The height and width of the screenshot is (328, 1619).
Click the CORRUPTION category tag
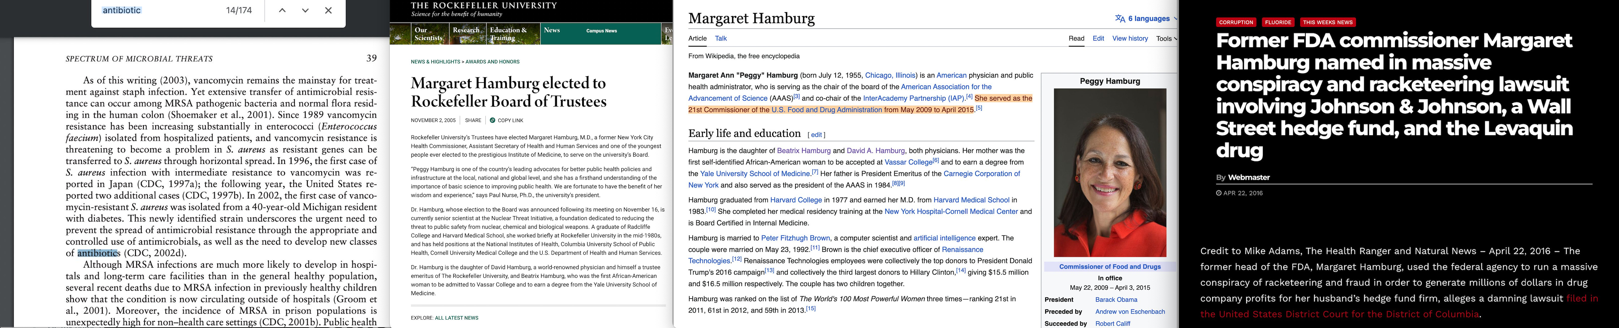(1236, 23)
